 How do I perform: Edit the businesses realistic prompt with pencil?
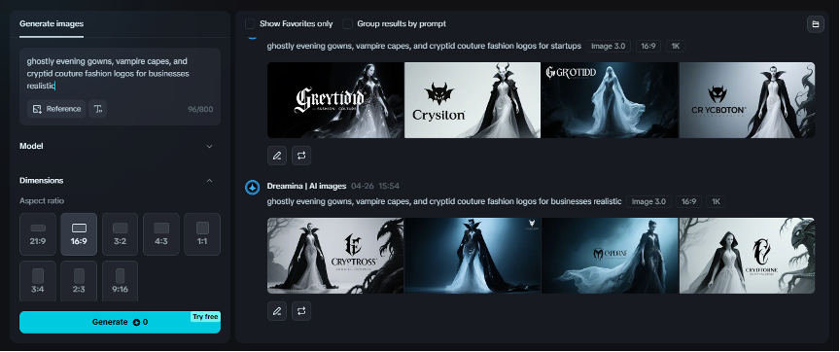click(x=277, y=311)
